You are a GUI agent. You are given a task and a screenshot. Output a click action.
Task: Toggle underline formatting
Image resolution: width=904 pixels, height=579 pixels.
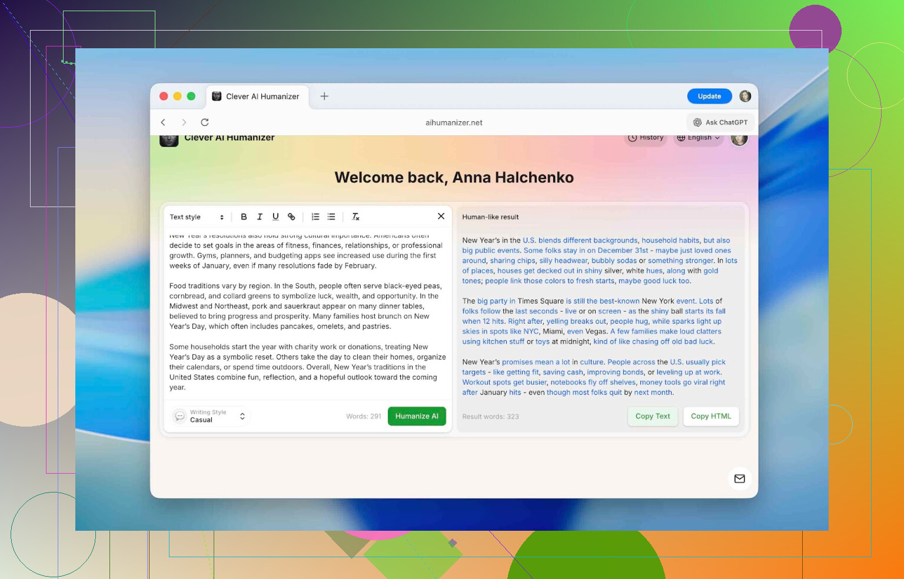275,217
